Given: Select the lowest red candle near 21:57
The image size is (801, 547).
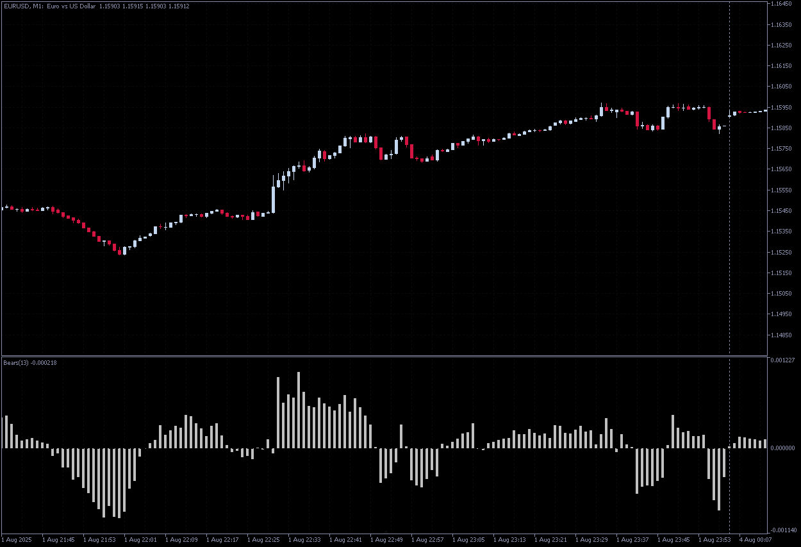Looking at the screenshot, I should [119, 251].
